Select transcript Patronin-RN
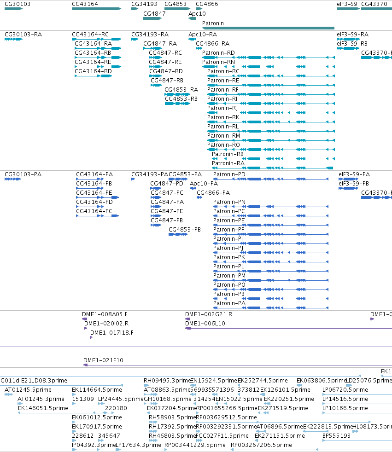The height and width of the screenshot is (452, 392). [218, 62]
